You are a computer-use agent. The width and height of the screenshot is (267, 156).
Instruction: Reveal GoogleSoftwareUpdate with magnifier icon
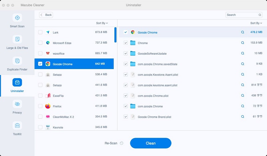243,53
